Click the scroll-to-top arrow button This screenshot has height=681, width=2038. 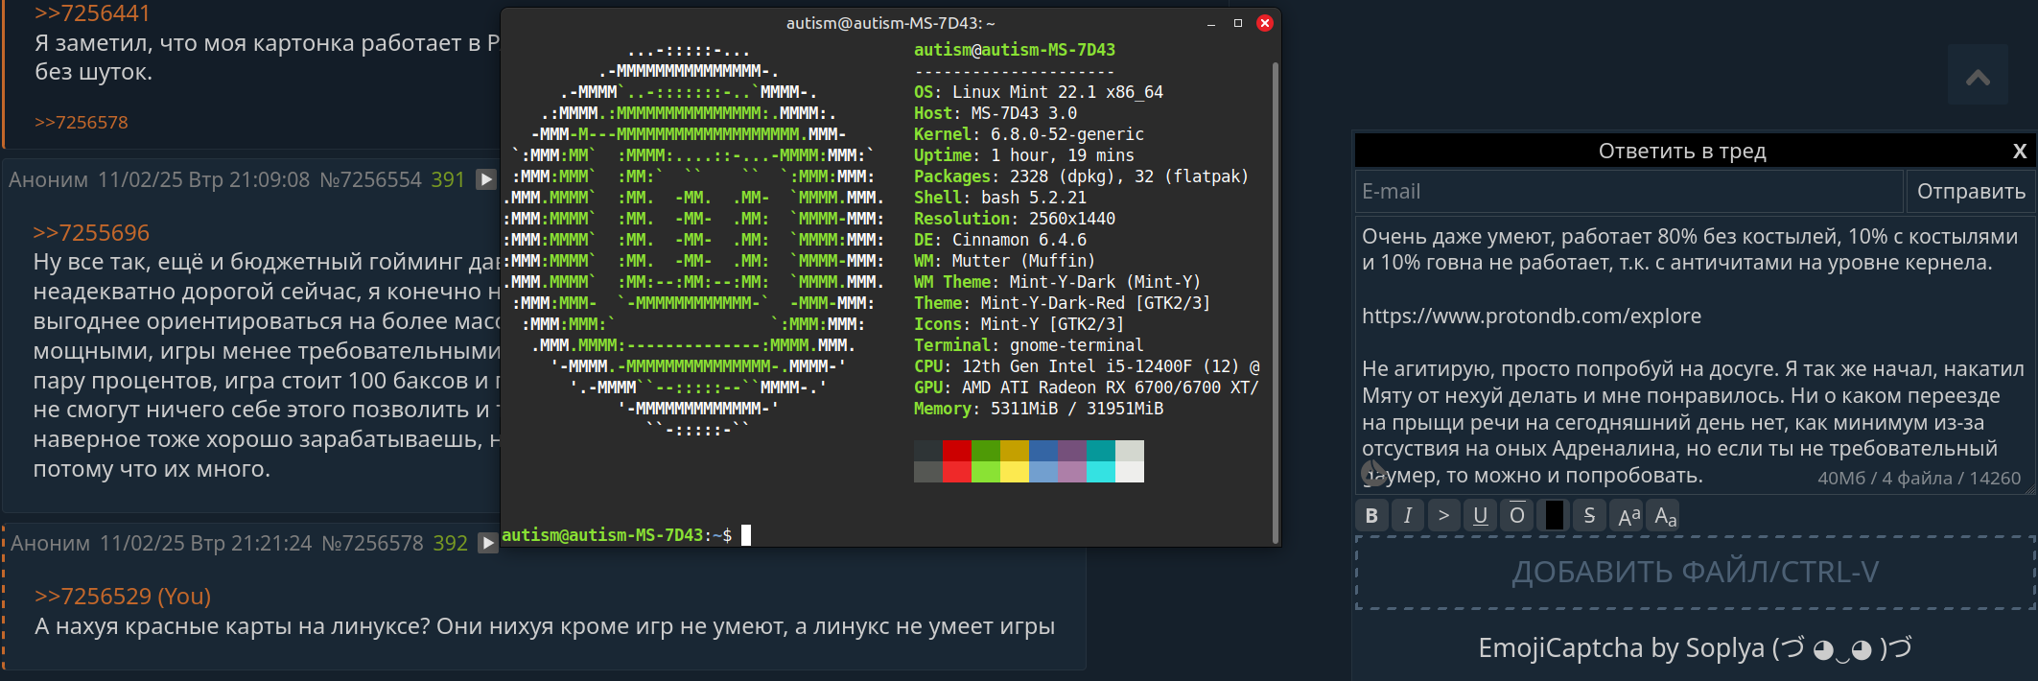tap(1978, 76)
